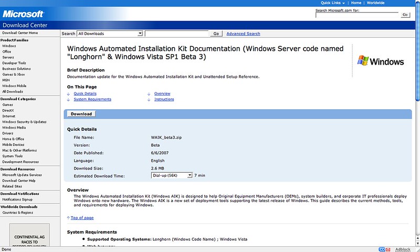420x252 pixels.
Task: Open Windows Mobile in sidebar
Action: (x=14, y=86)
